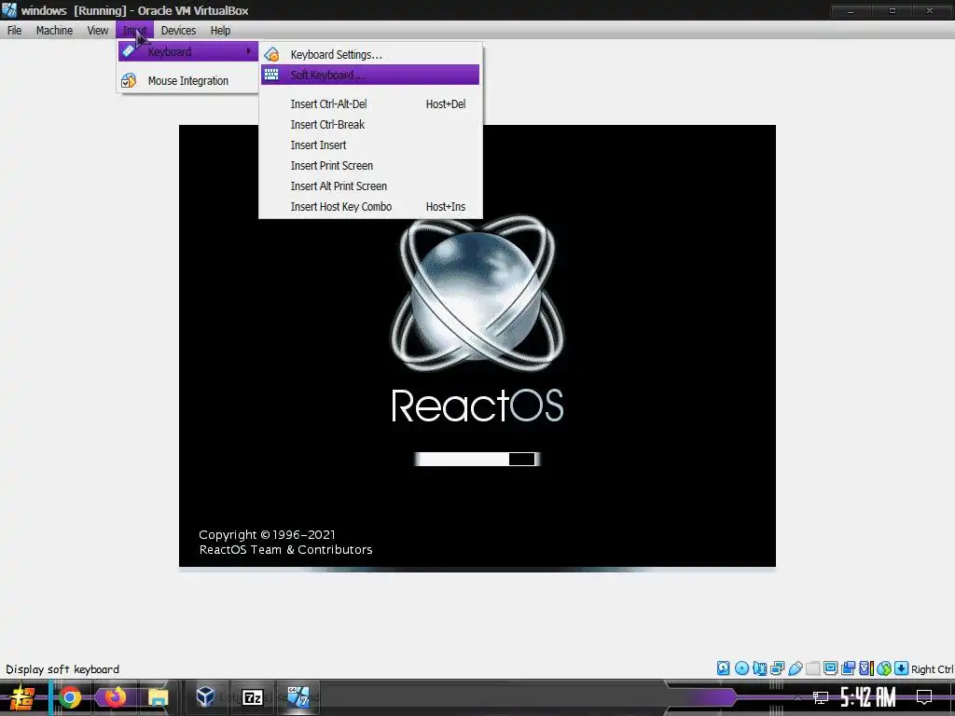Click the display status icon
The width and height of the screenshot is (955, 716).
point(830,668)
